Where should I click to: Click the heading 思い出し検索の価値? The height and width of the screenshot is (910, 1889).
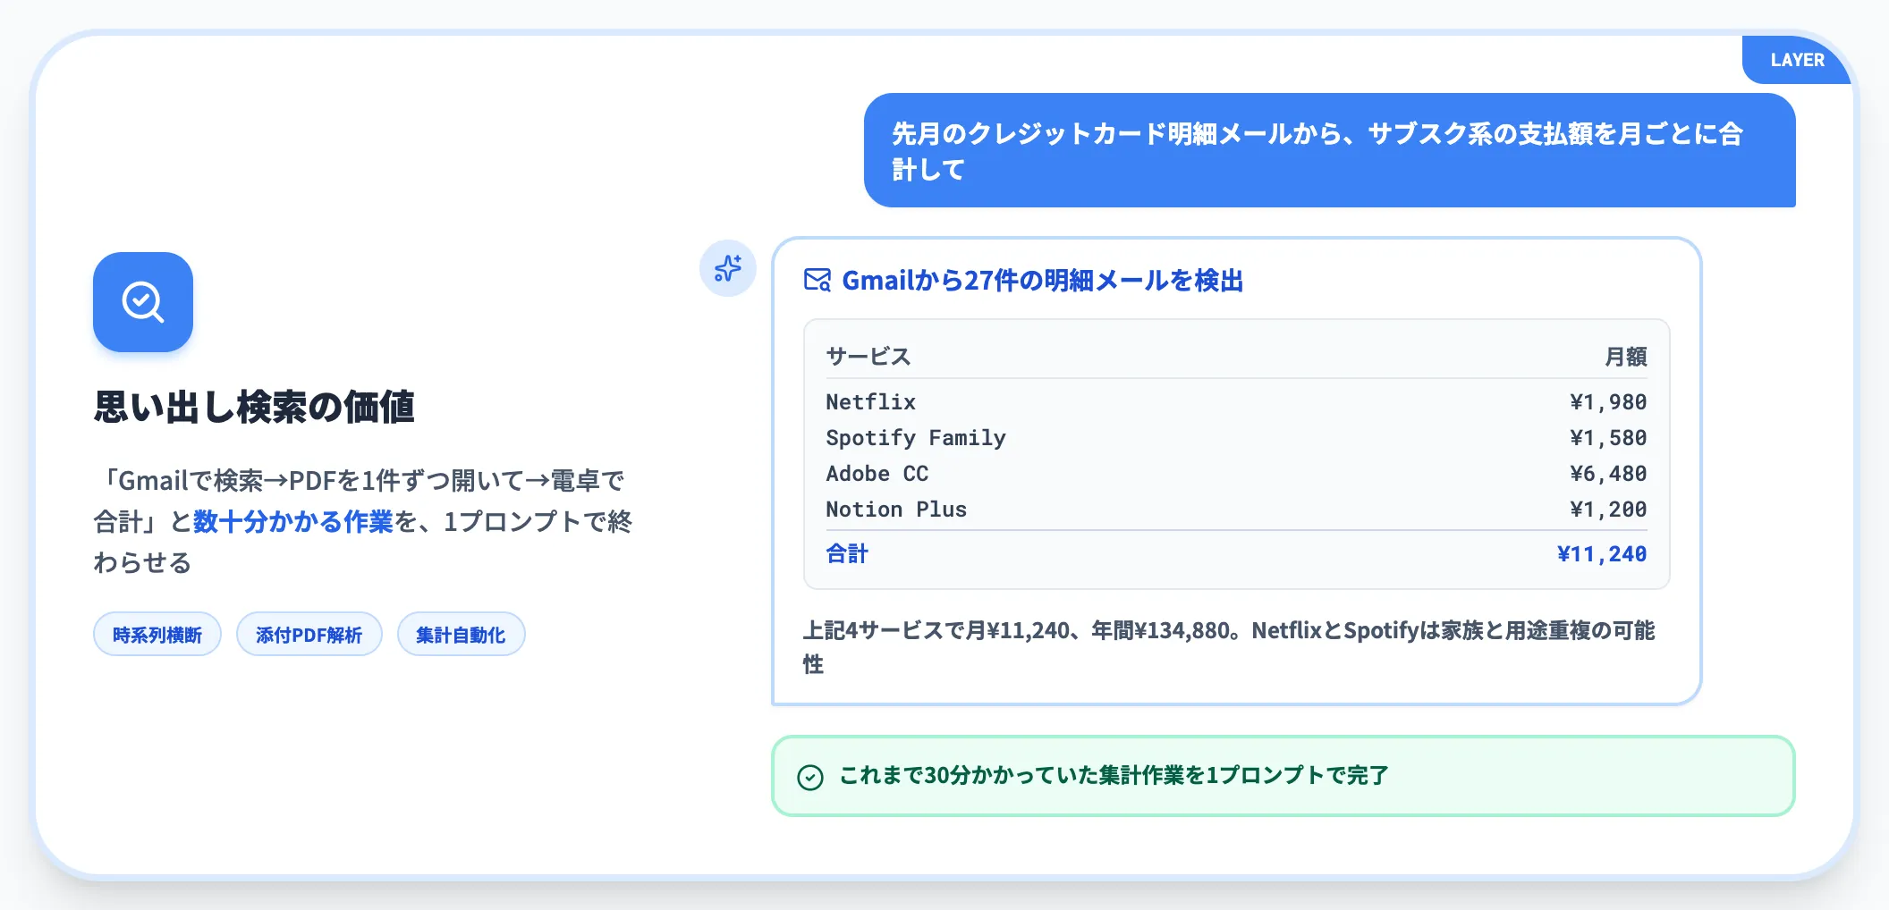254,407
